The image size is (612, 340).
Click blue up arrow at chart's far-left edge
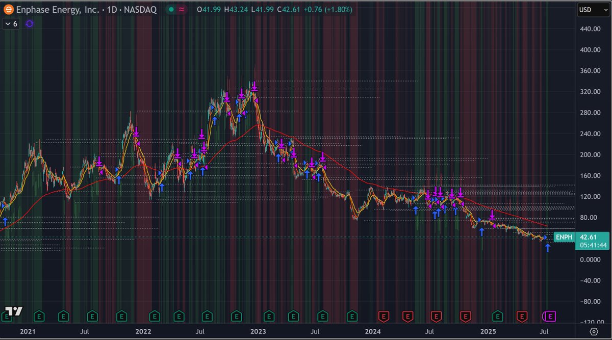click(5, 221)
